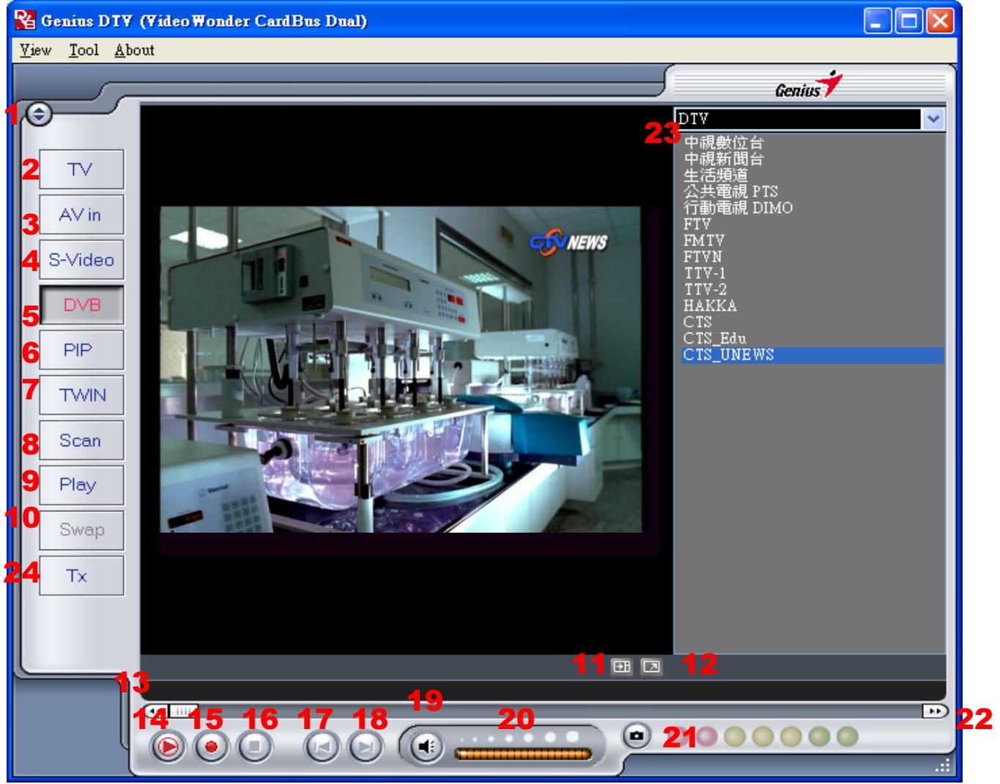Click the timeline seek slider thumb
The height and width of the screenshot is (784, 1000).
(x=182, y=711)
